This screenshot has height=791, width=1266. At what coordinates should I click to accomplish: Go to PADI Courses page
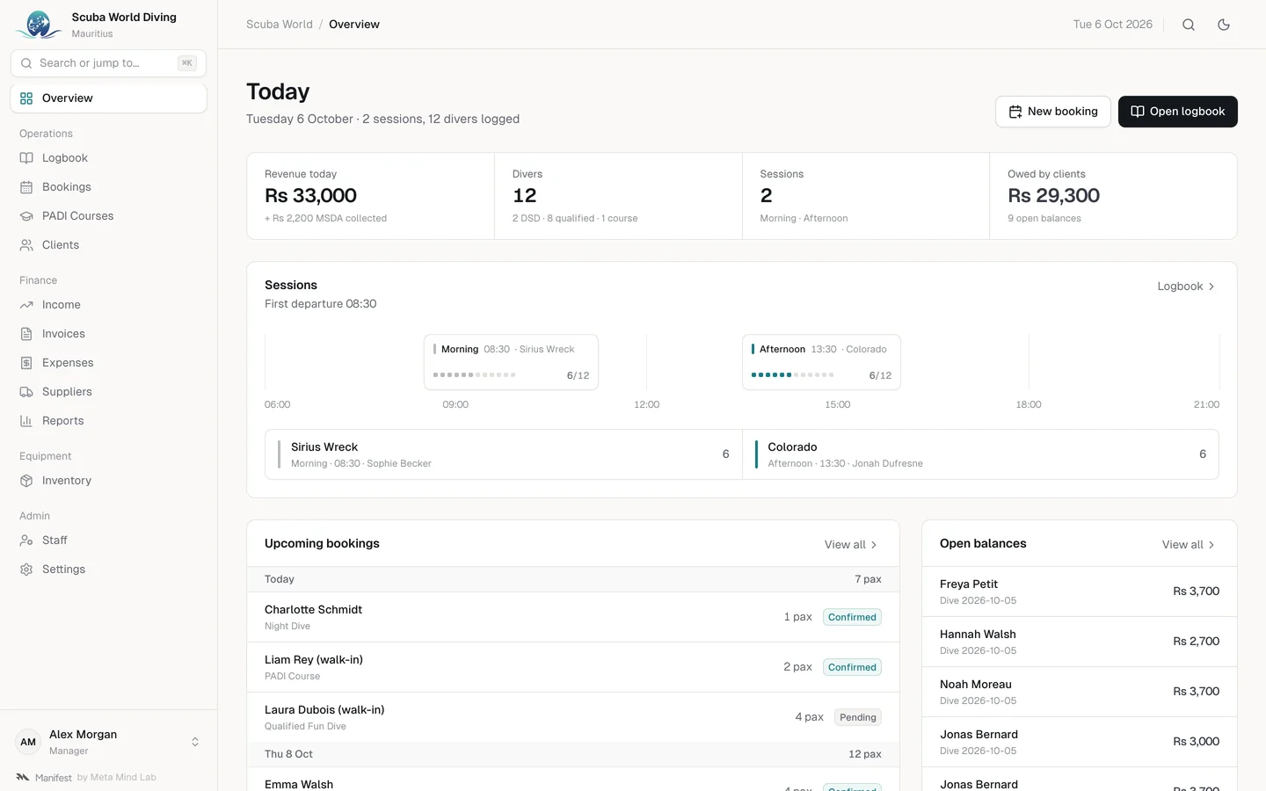pyautogui.click(x=108, y=216)
